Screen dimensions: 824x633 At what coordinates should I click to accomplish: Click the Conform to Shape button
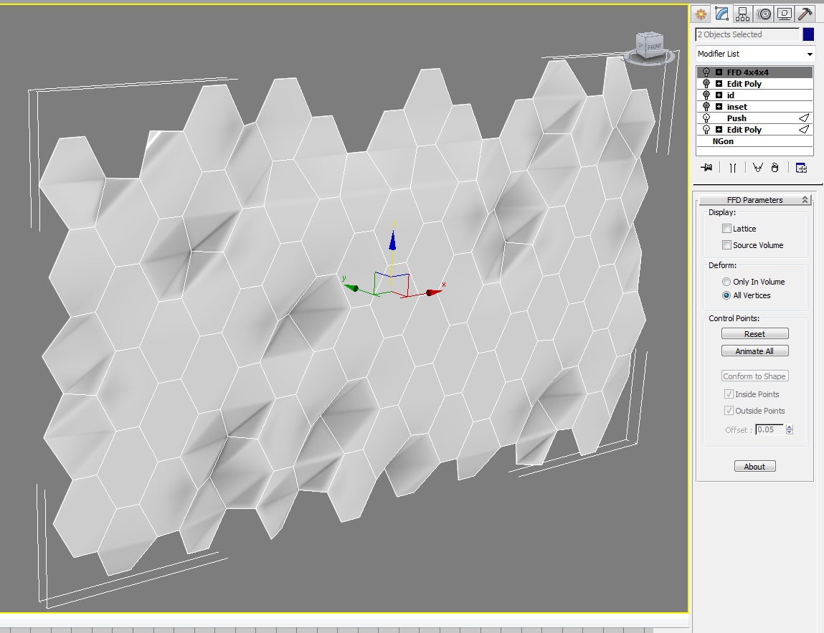(x=754, y=376)
